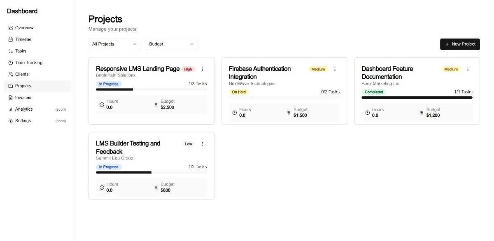Click the Analytics bar chart icon

[x=11, y=109]
